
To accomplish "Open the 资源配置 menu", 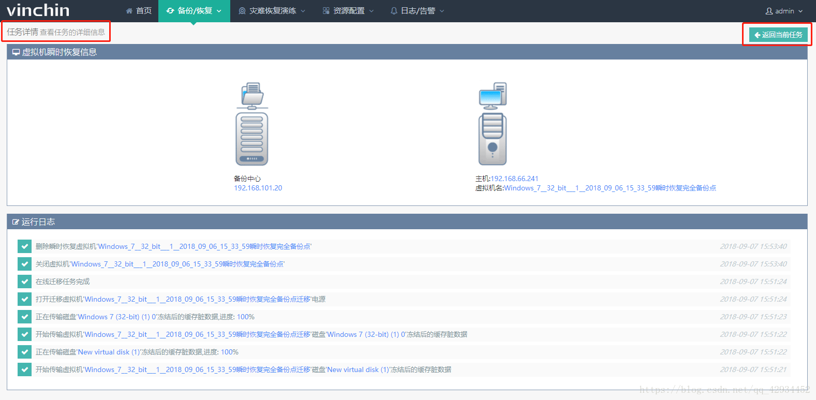I will 348,11.
